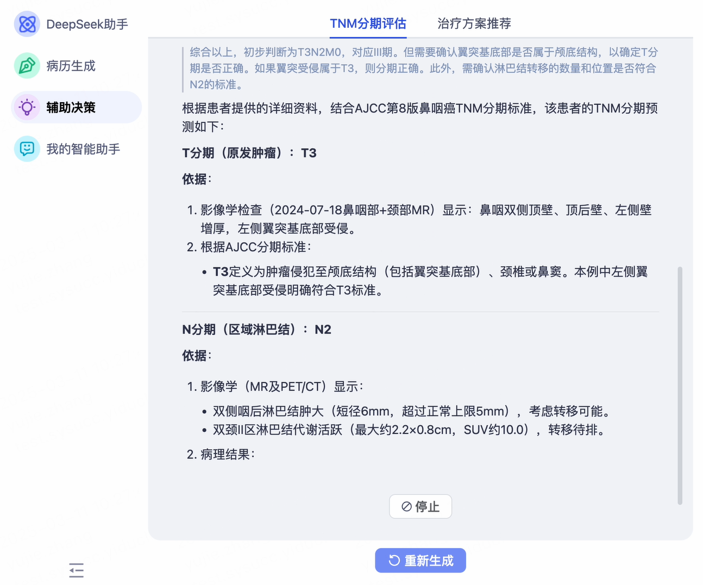The width and height of the screenshot is (703, 585).
Task: Click the circular arrow icon on 重新生成
Action: pyautogui.click(x=394, y=561)
